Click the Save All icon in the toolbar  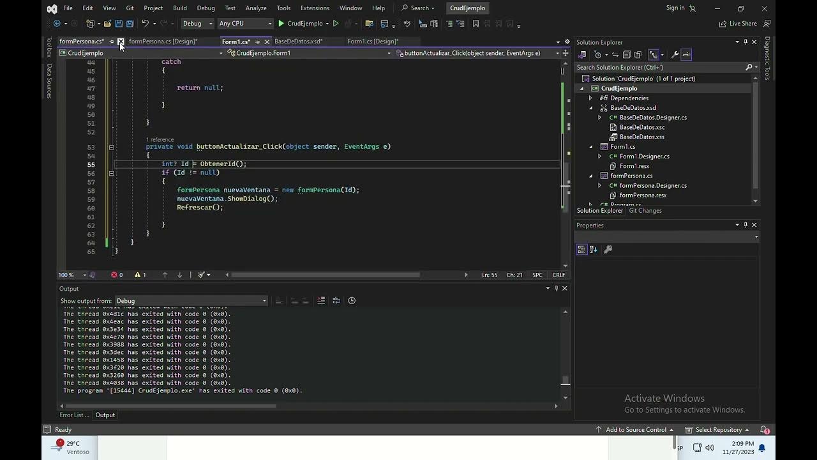pyautogui.click(x=130, y=24)
